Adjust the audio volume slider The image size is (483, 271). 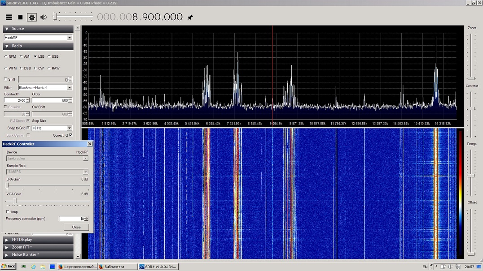coord(73,16)
